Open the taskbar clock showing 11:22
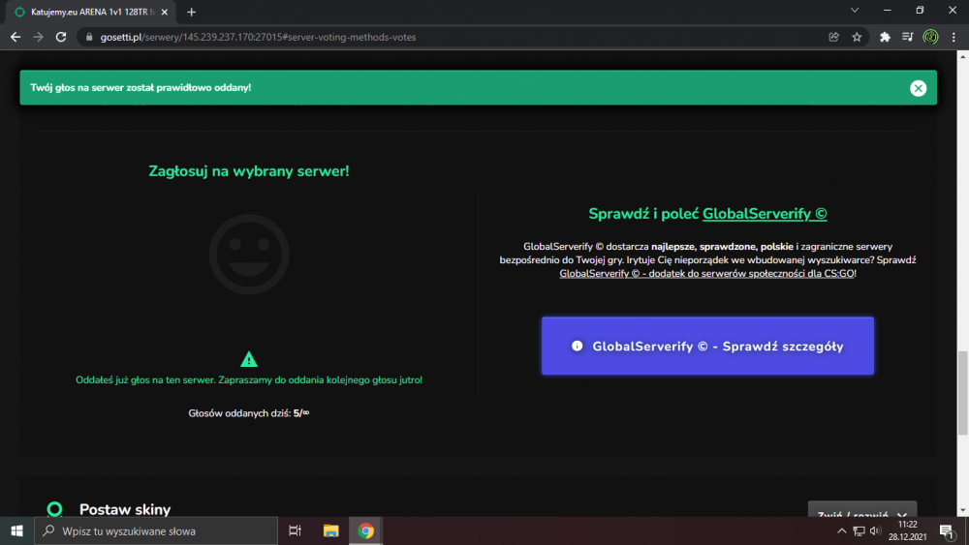Screen dimensions: 969x545 point(907,530)
